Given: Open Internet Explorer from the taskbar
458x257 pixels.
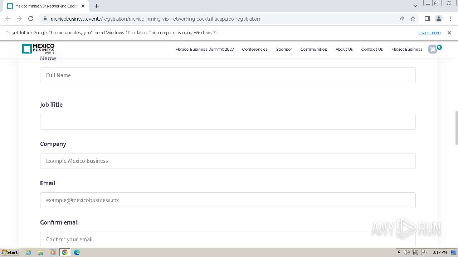Looking at the screenshot, I should [x=28, y=252].
